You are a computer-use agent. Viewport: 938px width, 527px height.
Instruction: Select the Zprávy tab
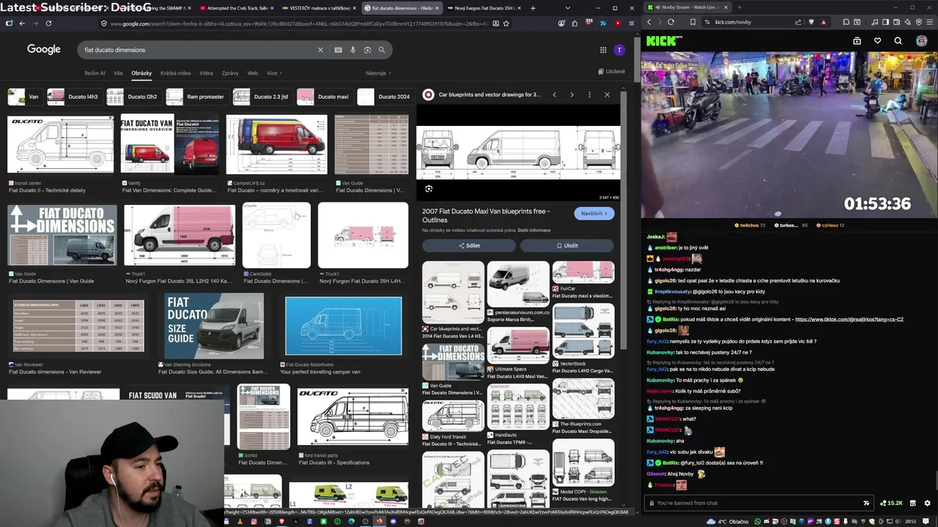[230, 73]
